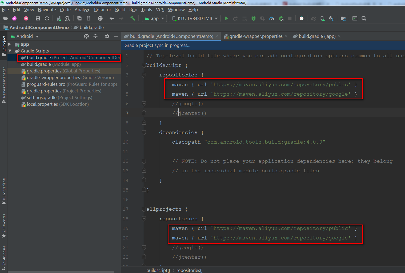Screen dimensions: 405x273
Task: Click the Apply Changes and Restart icon
Action: coord(235,18)
